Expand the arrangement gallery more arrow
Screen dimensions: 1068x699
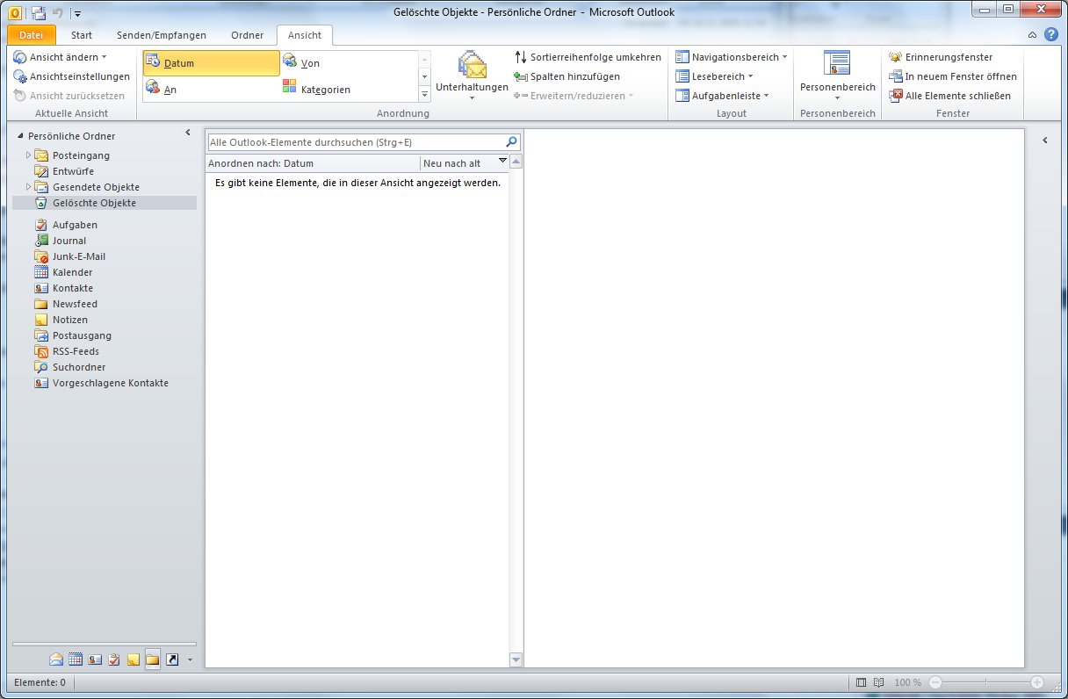425,94
